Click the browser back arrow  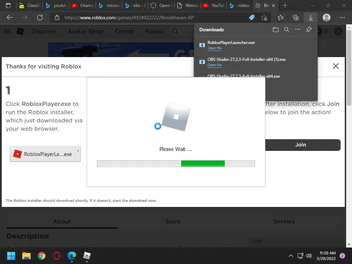[9, 18]
